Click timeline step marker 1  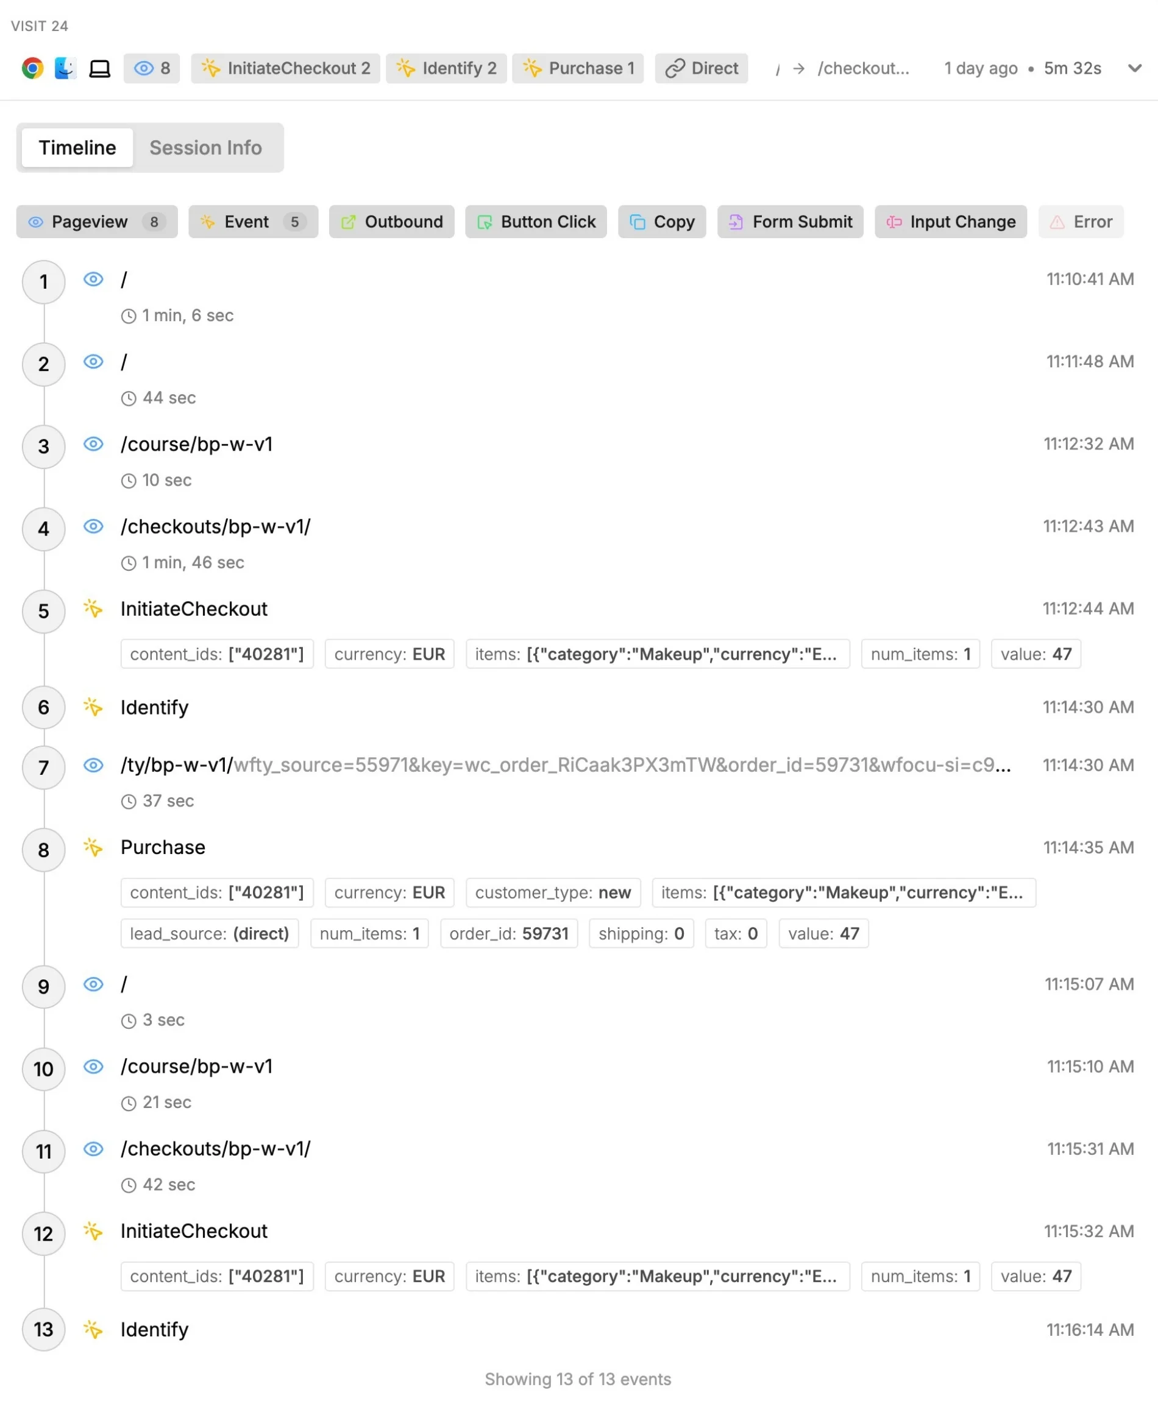tap(43, 281)
